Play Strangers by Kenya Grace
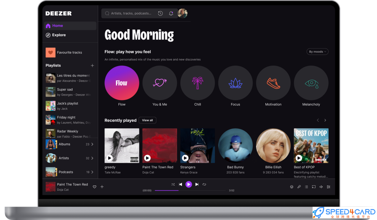 [x=185, y=158]
